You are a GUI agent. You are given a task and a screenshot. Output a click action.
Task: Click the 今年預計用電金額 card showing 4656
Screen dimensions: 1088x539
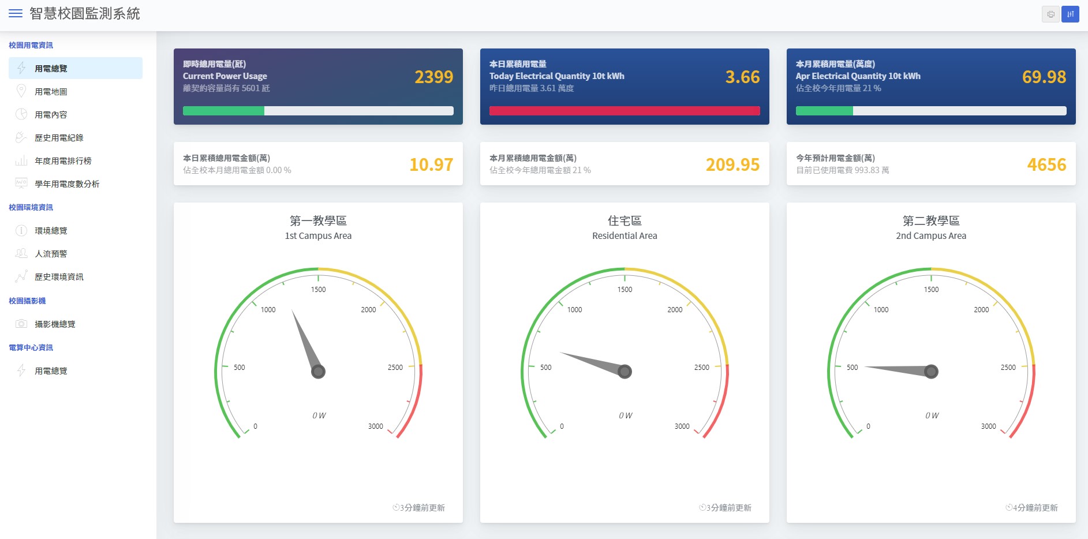point(931,164)
